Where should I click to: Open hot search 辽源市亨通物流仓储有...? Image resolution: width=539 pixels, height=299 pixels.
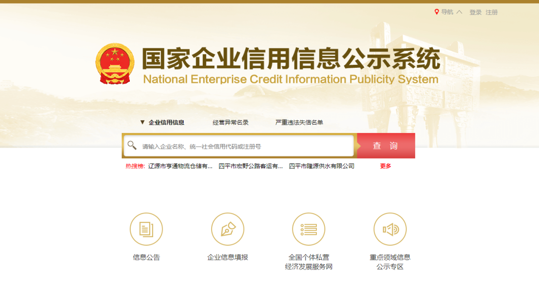(180, 166)
